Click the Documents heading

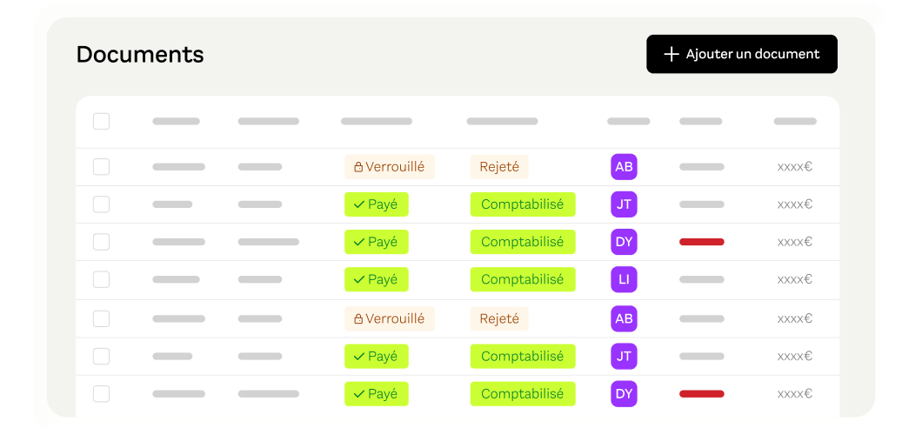pos(140,55)
